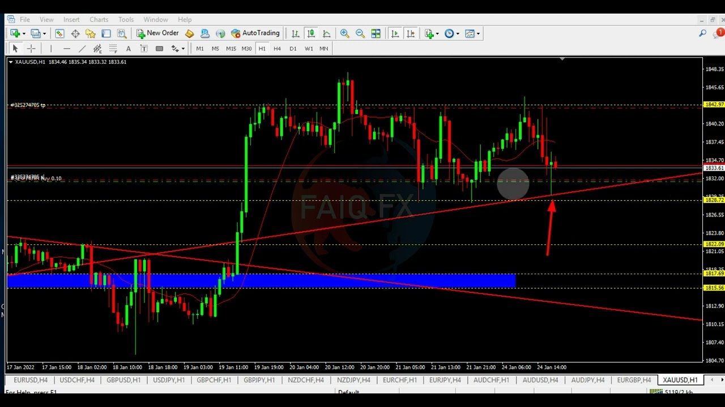Open the Market Watch window icon
This screenshot has height=407, width=725.
coord(59,33)
